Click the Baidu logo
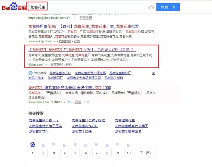This screenshot has height=167, width=212. (x=13, y=7)
